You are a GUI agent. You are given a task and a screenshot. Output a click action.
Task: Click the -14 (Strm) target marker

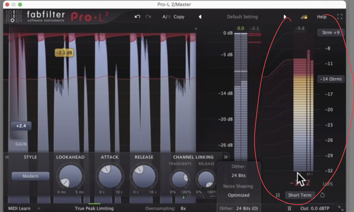pos(331,79)
